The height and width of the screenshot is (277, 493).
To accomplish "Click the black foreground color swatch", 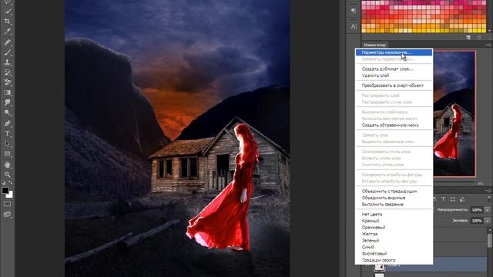I will click(x=5, y=190).
